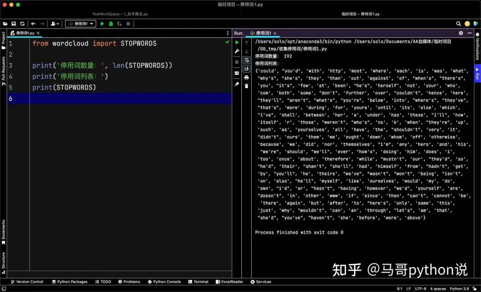Switch to the Terminal tool window tab

click(x=198, y=282)
